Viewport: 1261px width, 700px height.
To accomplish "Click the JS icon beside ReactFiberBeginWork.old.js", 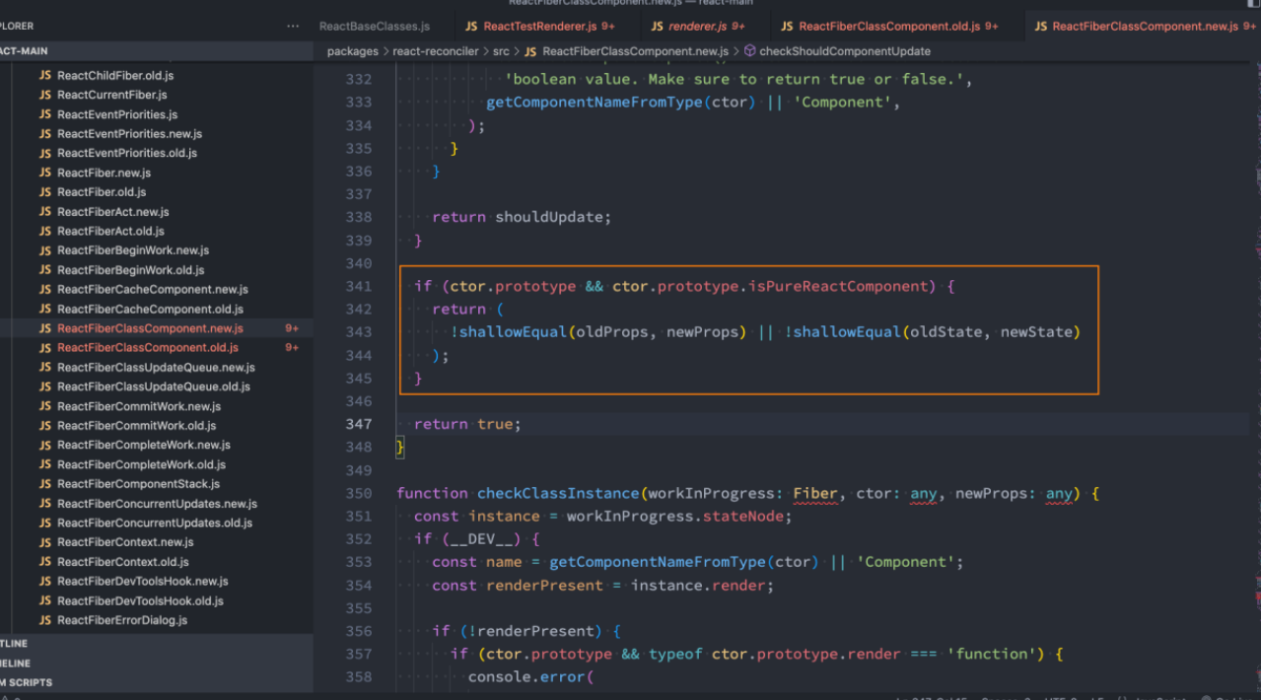I will pyautogui.click(x=45, y=270).
